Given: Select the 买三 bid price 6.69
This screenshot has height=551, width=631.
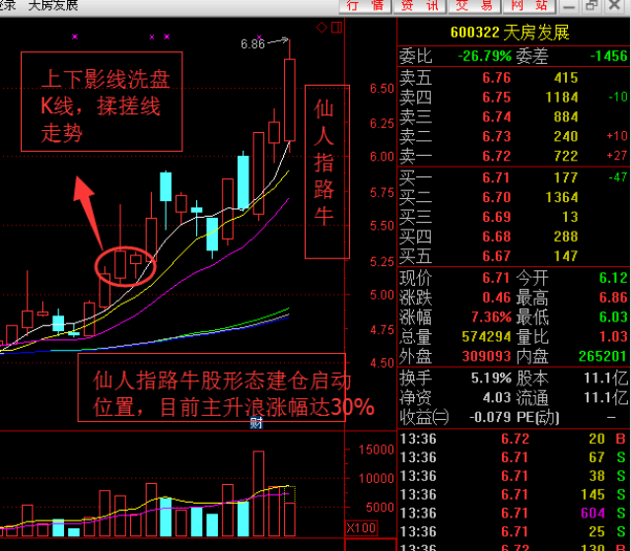Looking at the screenshot, I should (x=497, y=217).
